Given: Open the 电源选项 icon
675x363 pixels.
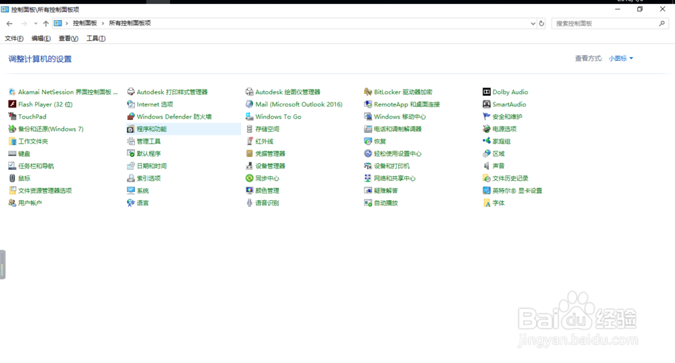Looking at the screenshot, I should tap(487, 129).
